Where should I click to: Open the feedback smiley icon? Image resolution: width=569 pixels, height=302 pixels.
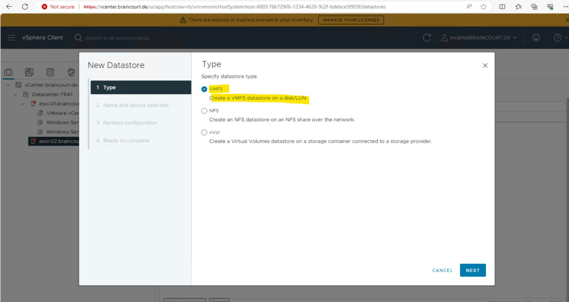click(x=536, y=37)
